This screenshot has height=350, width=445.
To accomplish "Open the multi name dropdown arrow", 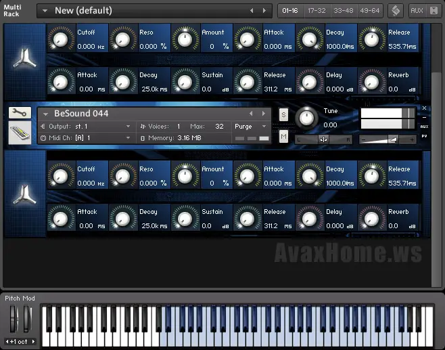I will click(45, 11).
